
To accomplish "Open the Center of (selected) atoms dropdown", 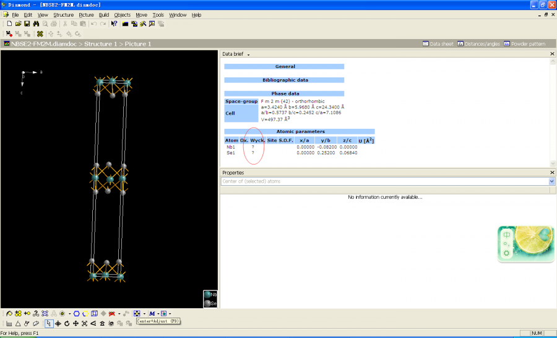I will (x=551, y=181).
